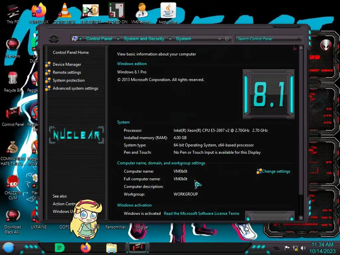This screenshot has height=255, width=340.
Task: Select lwjgl.jar file on desktop
Action: point(142,227)
